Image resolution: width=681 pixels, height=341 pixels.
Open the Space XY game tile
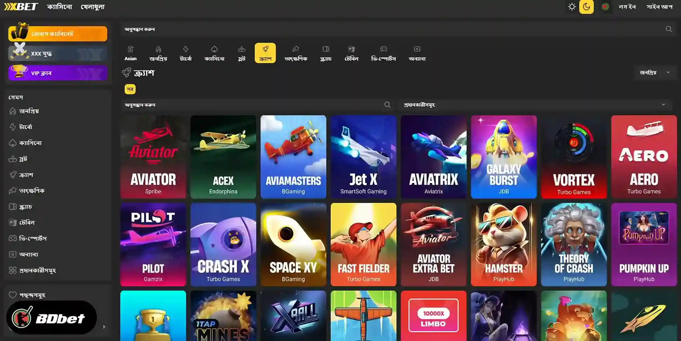click(x=293, y=244)
